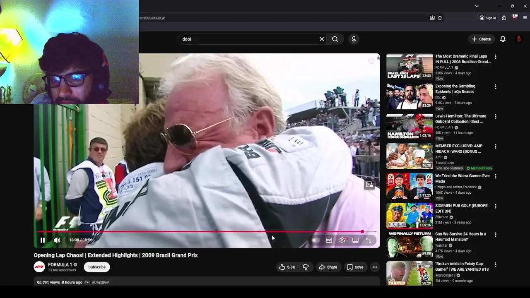530x298 pixels.
Task: Open options for 2008 Brazilian Grand Prix video
Action: (x=495, y=57)
